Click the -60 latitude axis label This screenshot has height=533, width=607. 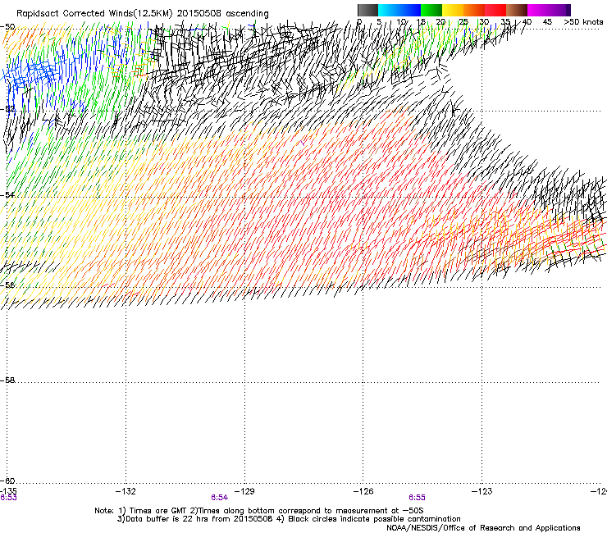(x=7, y=481)
